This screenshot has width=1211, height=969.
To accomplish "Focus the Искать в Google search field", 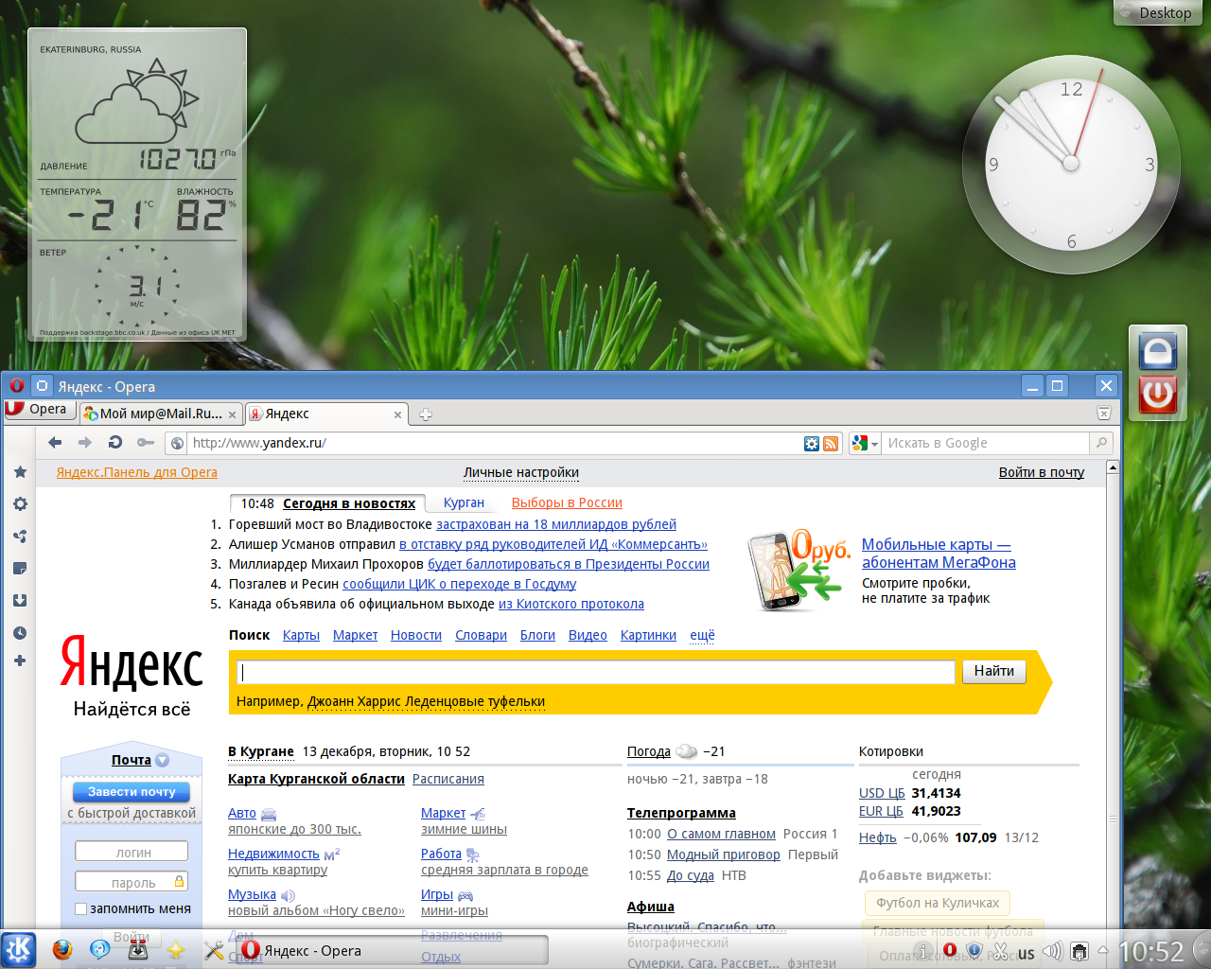I will coord(987,443).
